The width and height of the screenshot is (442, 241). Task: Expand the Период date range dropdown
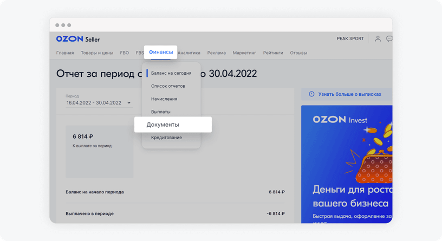coord(99,103)
